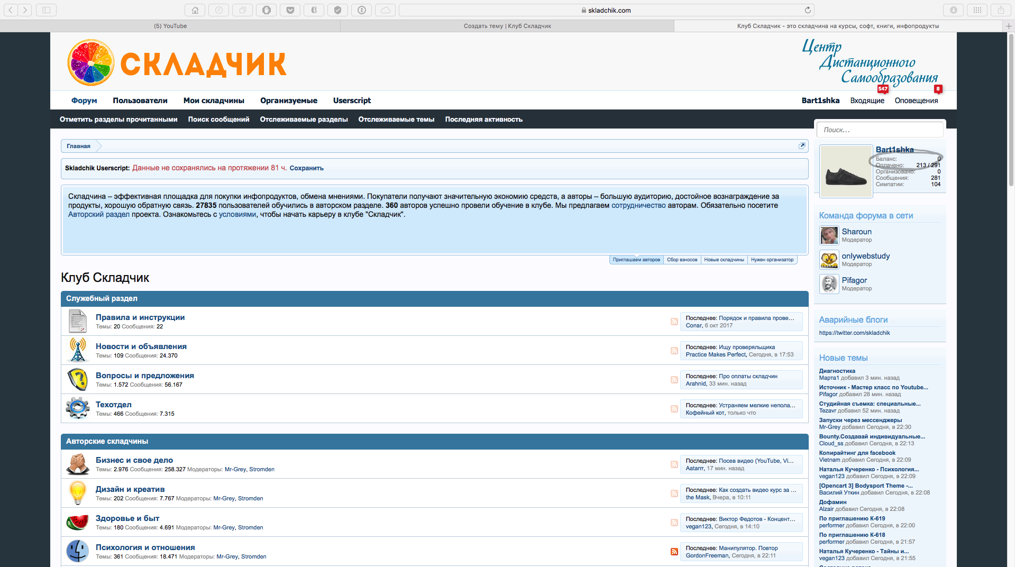
Task: Open the history clock icon in toolbar
Action: (218, 10)
